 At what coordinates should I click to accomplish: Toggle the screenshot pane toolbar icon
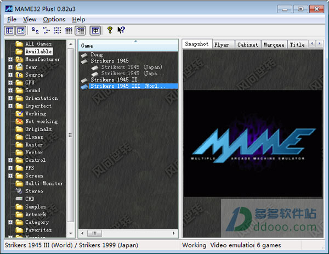pos(21,31)
